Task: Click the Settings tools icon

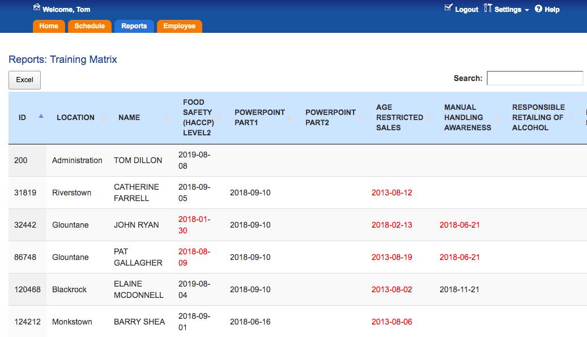Action: click(x=487, y=8)
